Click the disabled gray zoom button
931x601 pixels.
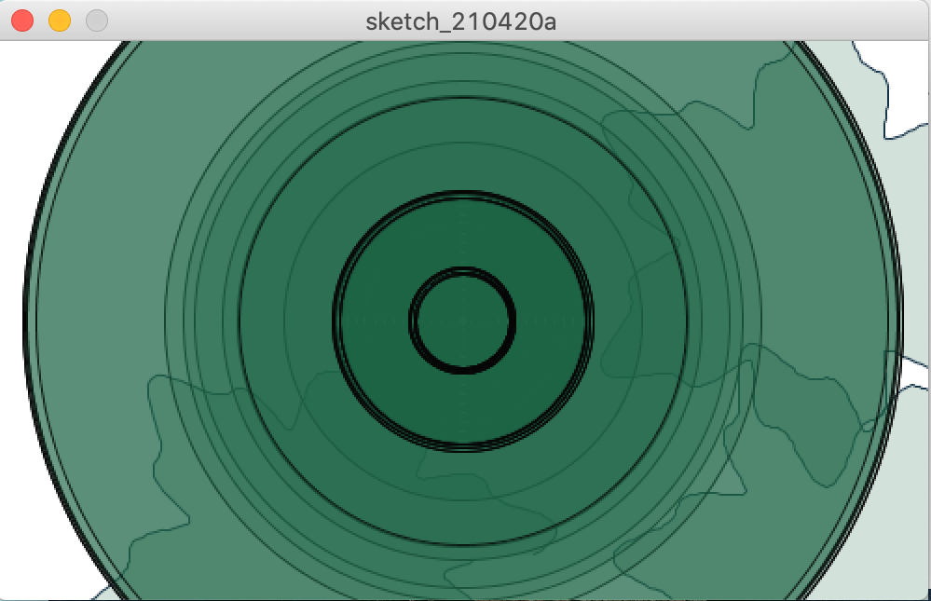click(97, 20)
